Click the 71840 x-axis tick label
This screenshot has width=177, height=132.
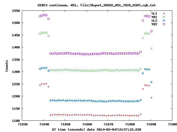44,124
